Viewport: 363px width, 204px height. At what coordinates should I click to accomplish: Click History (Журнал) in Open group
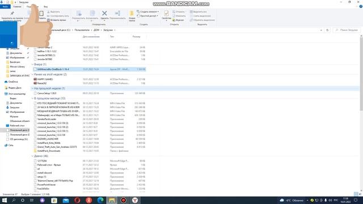pos(178,20)
